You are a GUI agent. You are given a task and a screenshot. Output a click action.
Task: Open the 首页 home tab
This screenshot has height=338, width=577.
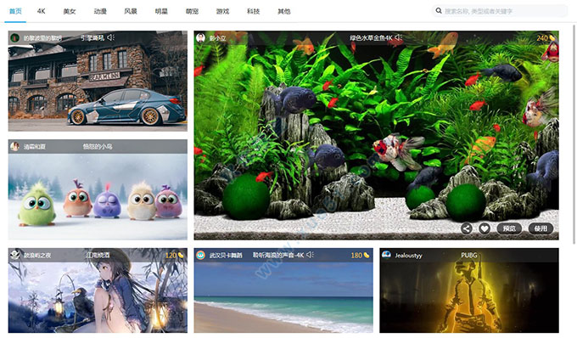pos(15,11)
